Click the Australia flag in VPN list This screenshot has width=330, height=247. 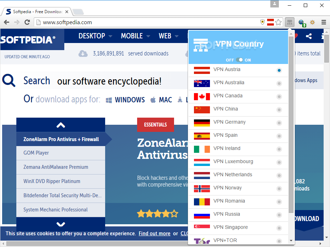pos(202,84)
